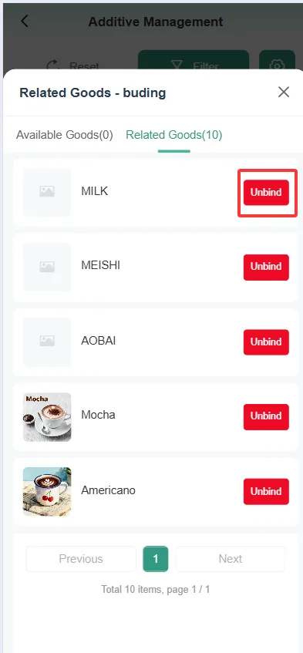Viewport: 303px width, 653px height.
Task: Unbind the Americano item
Action: pos(266,491)
